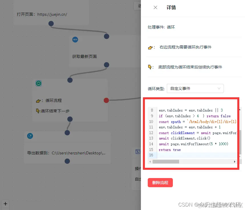Click the zoom-in plus icon at bottom-left
245x210 pixels.
pyautogui.click(x=5, y=204)
